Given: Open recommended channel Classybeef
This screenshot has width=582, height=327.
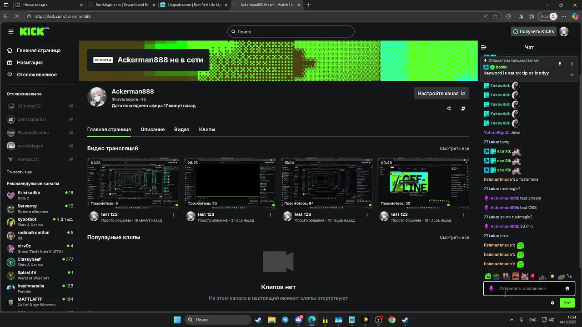Looking at the screenshot, I should (40, 262).
